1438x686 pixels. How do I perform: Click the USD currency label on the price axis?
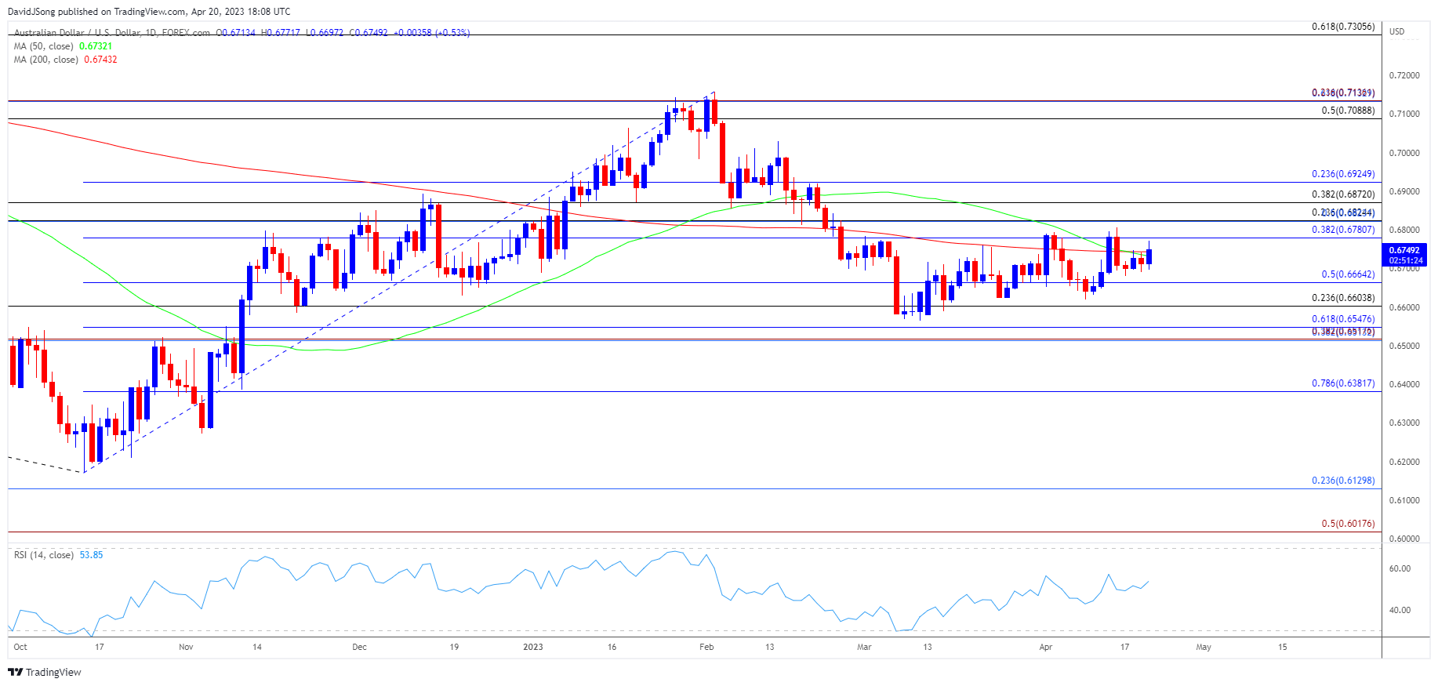coord(1397,31)
